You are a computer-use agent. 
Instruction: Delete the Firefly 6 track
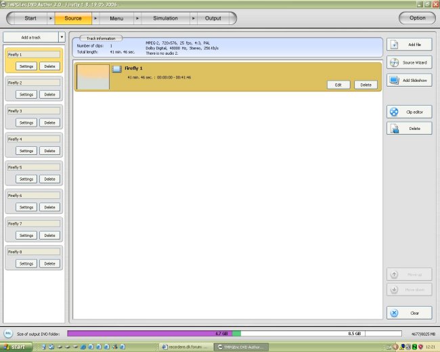49,207
